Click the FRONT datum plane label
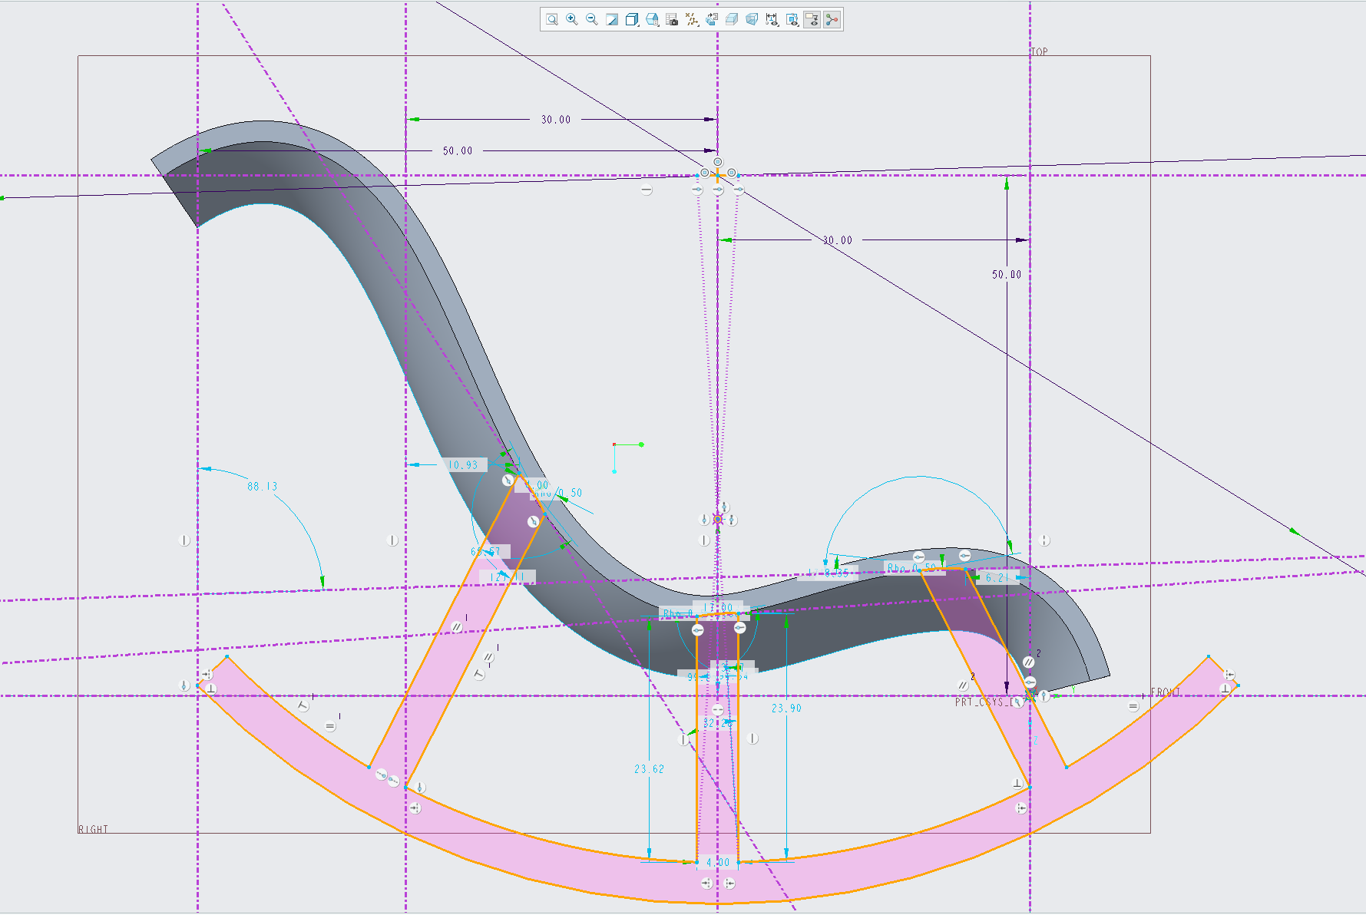This screenshot has height=915, width=1366. pos(1165,692)
